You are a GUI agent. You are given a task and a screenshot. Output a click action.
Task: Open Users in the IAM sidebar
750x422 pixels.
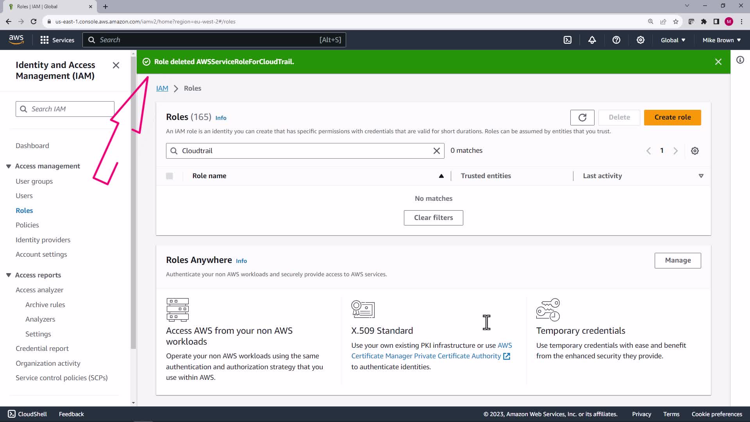(x=24, y=196)
